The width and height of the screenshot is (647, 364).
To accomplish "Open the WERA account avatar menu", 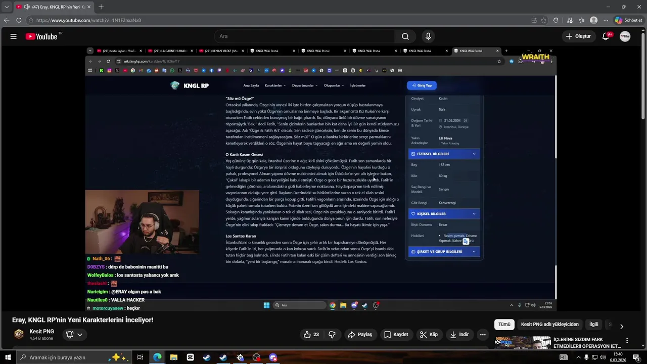I will click(x=625, y=36).
